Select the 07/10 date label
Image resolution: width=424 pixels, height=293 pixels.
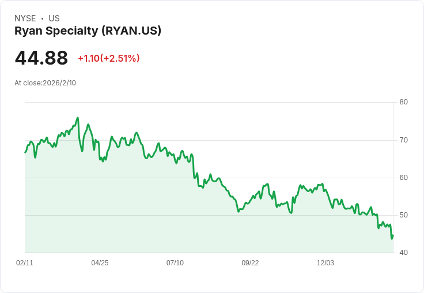(175, 263)
